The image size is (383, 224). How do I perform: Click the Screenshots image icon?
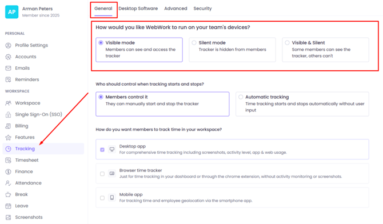(x=9, y=217)
